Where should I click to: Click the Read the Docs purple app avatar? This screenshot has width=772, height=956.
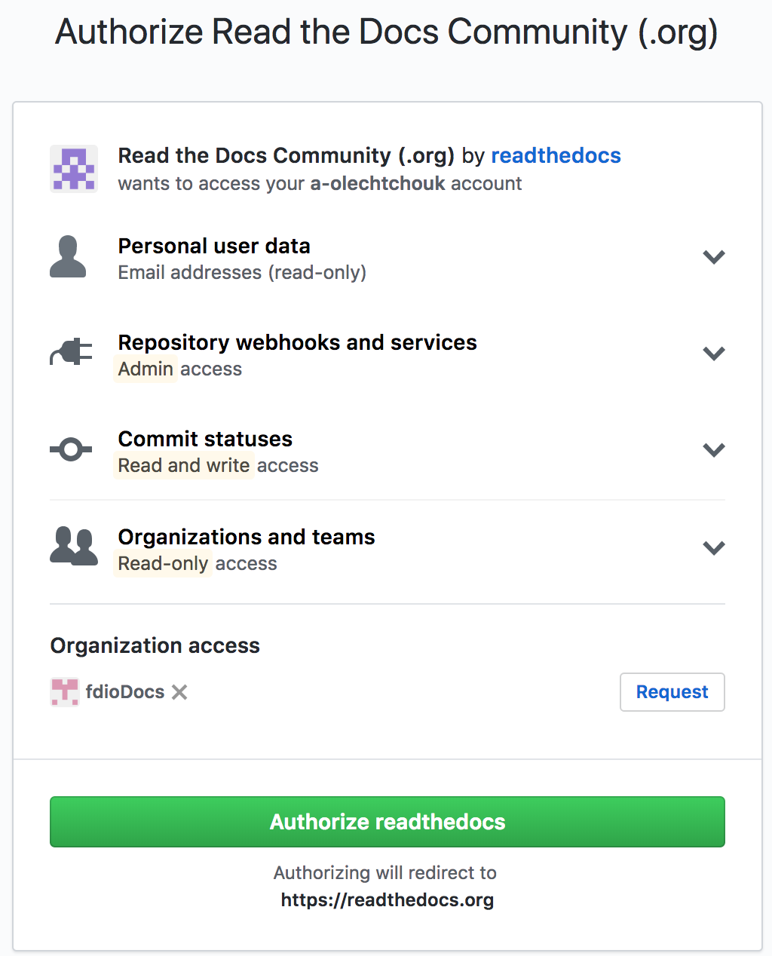point(74,169)
